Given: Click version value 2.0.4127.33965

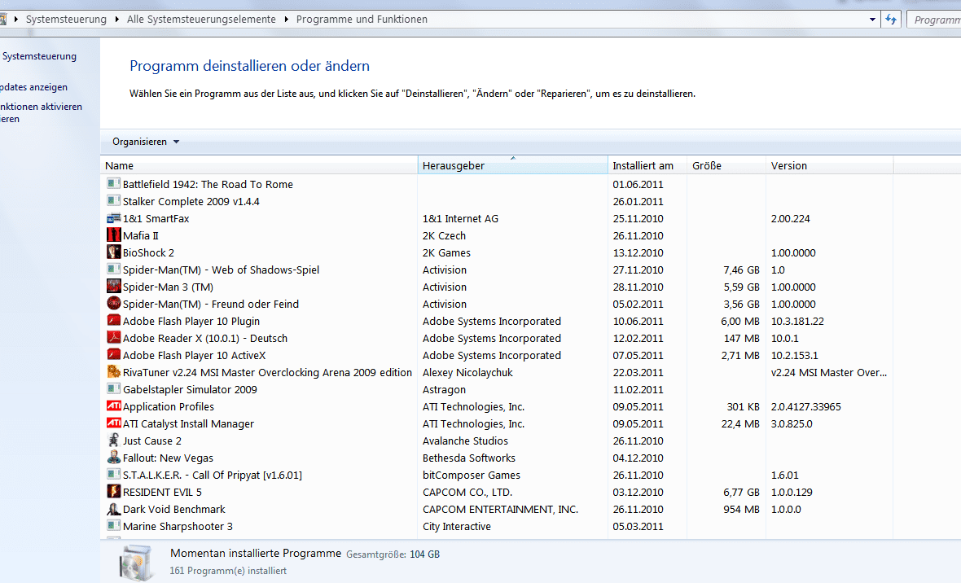Looking at the screenshot, I should [x=806, y=407].
